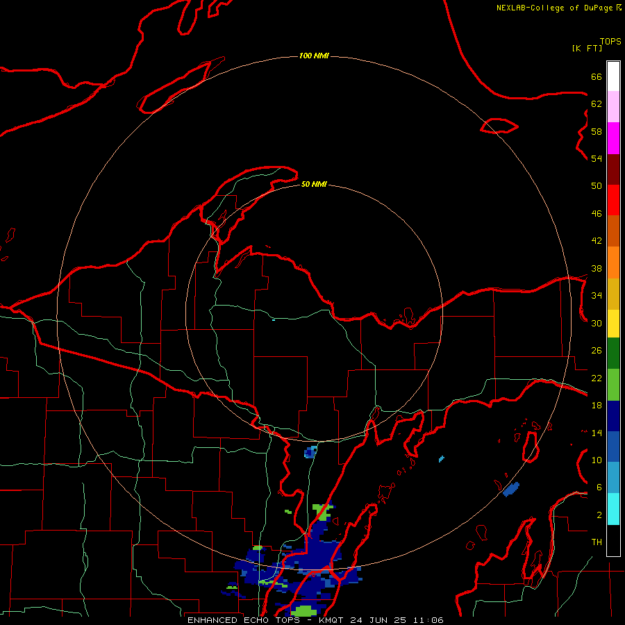Select the gold swatch near 34
Viewport: 625px width, 625px height.
point(613,294)
